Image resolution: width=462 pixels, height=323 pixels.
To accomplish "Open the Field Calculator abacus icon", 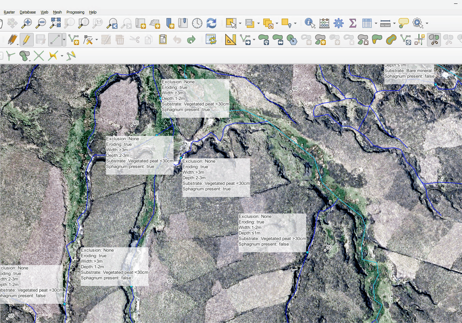I will pyautogui.click(x=324, y=23).
